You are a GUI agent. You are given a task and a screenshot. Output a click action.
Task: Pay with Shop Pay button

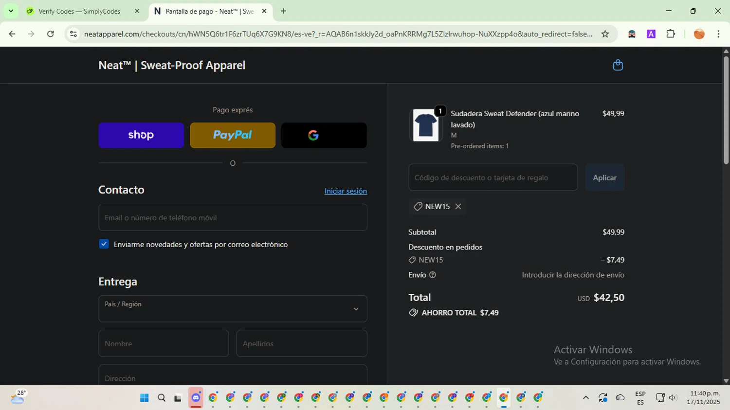click(x=141, y=135)
